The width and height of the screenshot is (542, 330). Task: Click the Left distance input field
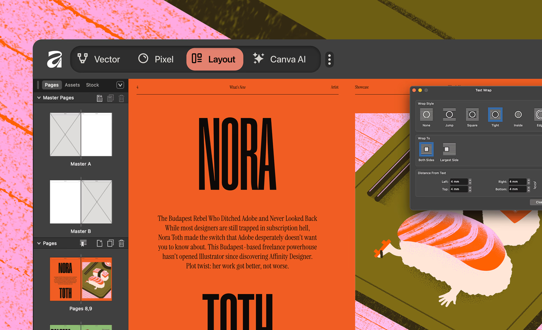[458, 182]
